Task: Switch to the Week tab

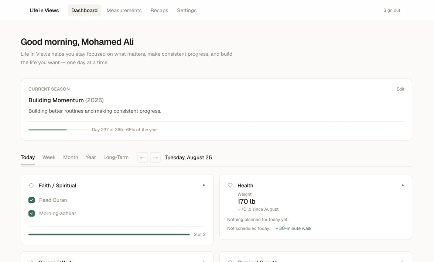Action: 49,158
